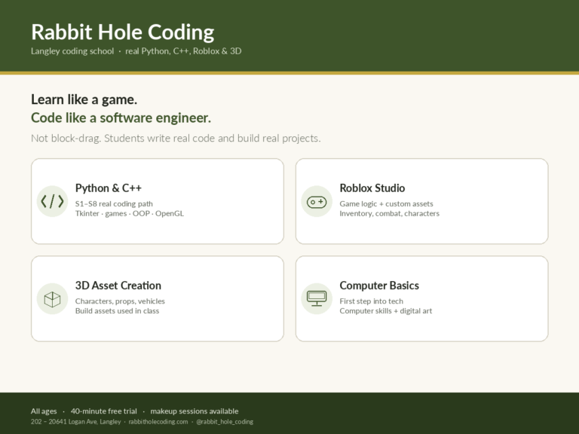This screenshot has width=579, height=434.
Task: Click 'Computer skills + digital art' text
Action: (x=386, y=310)
